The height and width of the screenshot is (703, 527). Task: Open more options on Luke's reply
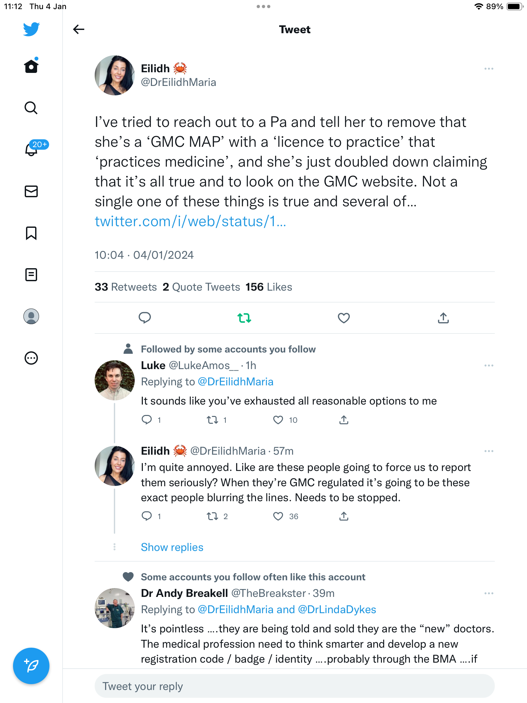tap(489, 365)
